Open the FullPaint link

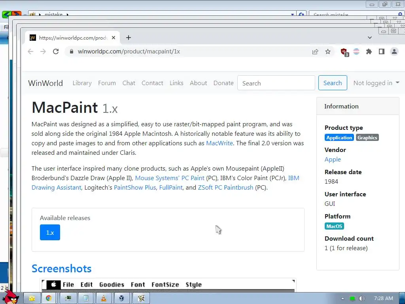tap(171, 187)
